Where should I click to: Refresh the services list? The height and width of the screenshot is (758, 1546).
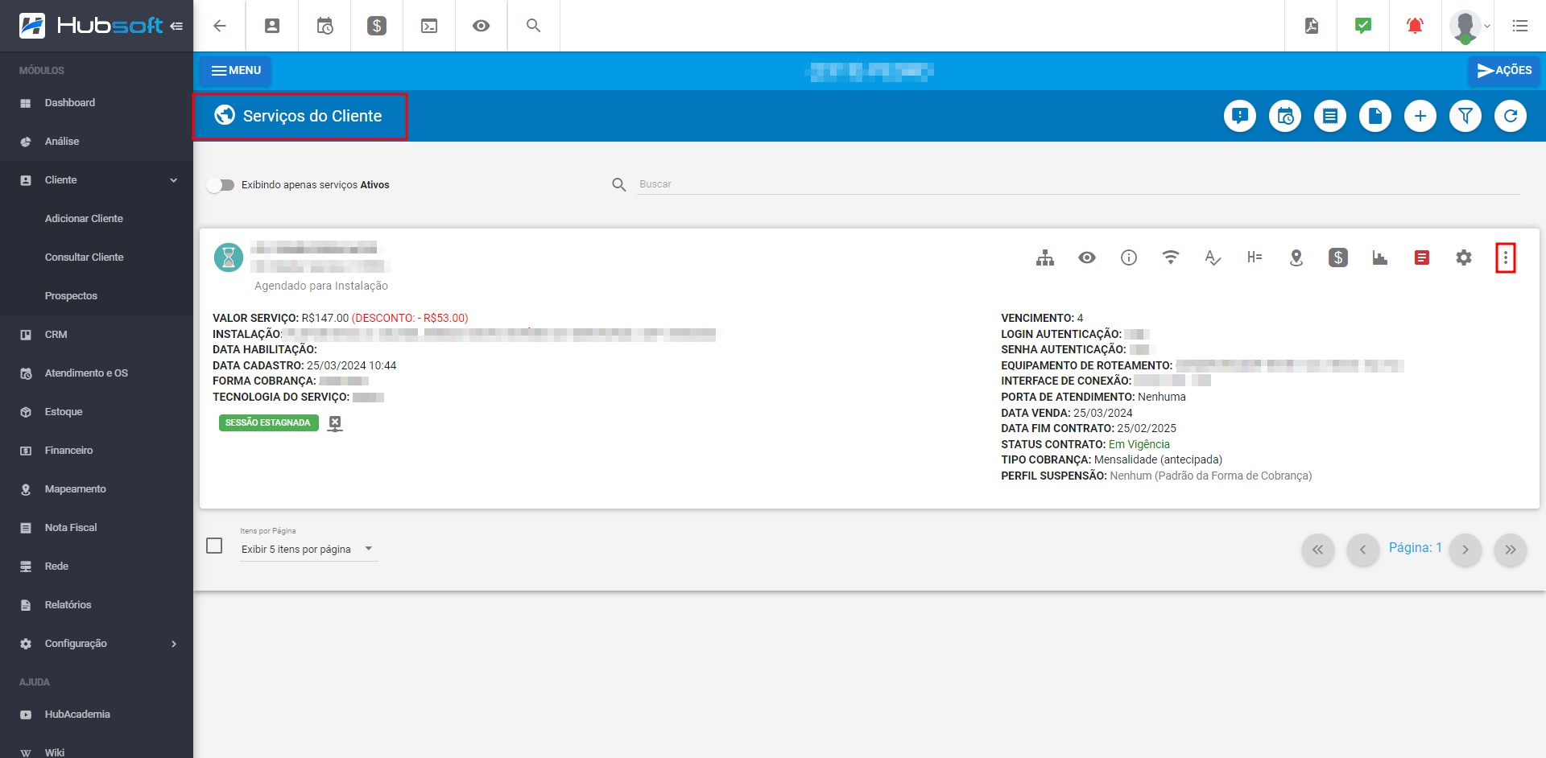pyautogui.click(x=1511, y=116)
